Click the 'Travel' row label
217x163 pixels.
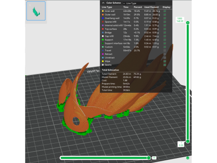(108, 51)
